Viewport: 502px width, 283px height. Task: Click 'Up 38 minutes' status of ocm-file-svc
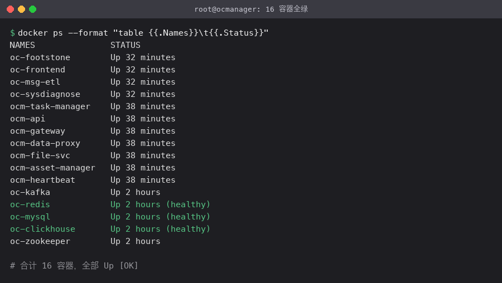click(x=143, y=155)
